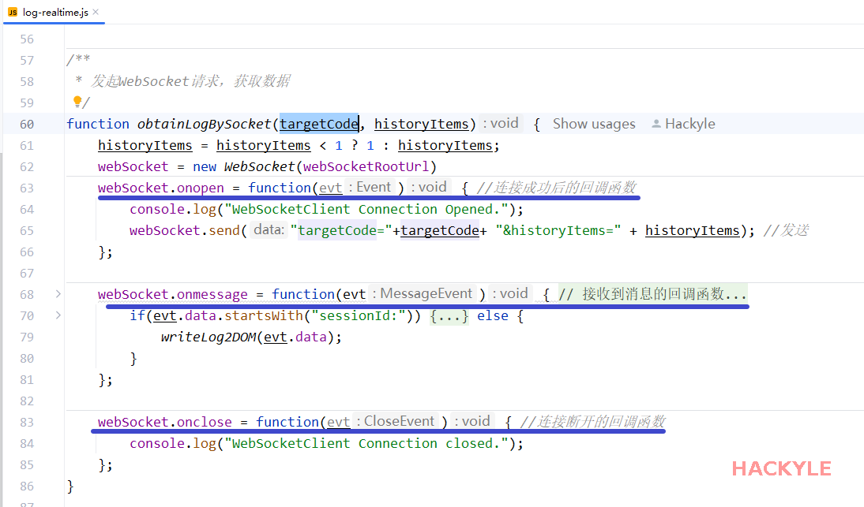Click the void return hint after historyItems parameter
864x507 pixels.
(x=501, y=123)
